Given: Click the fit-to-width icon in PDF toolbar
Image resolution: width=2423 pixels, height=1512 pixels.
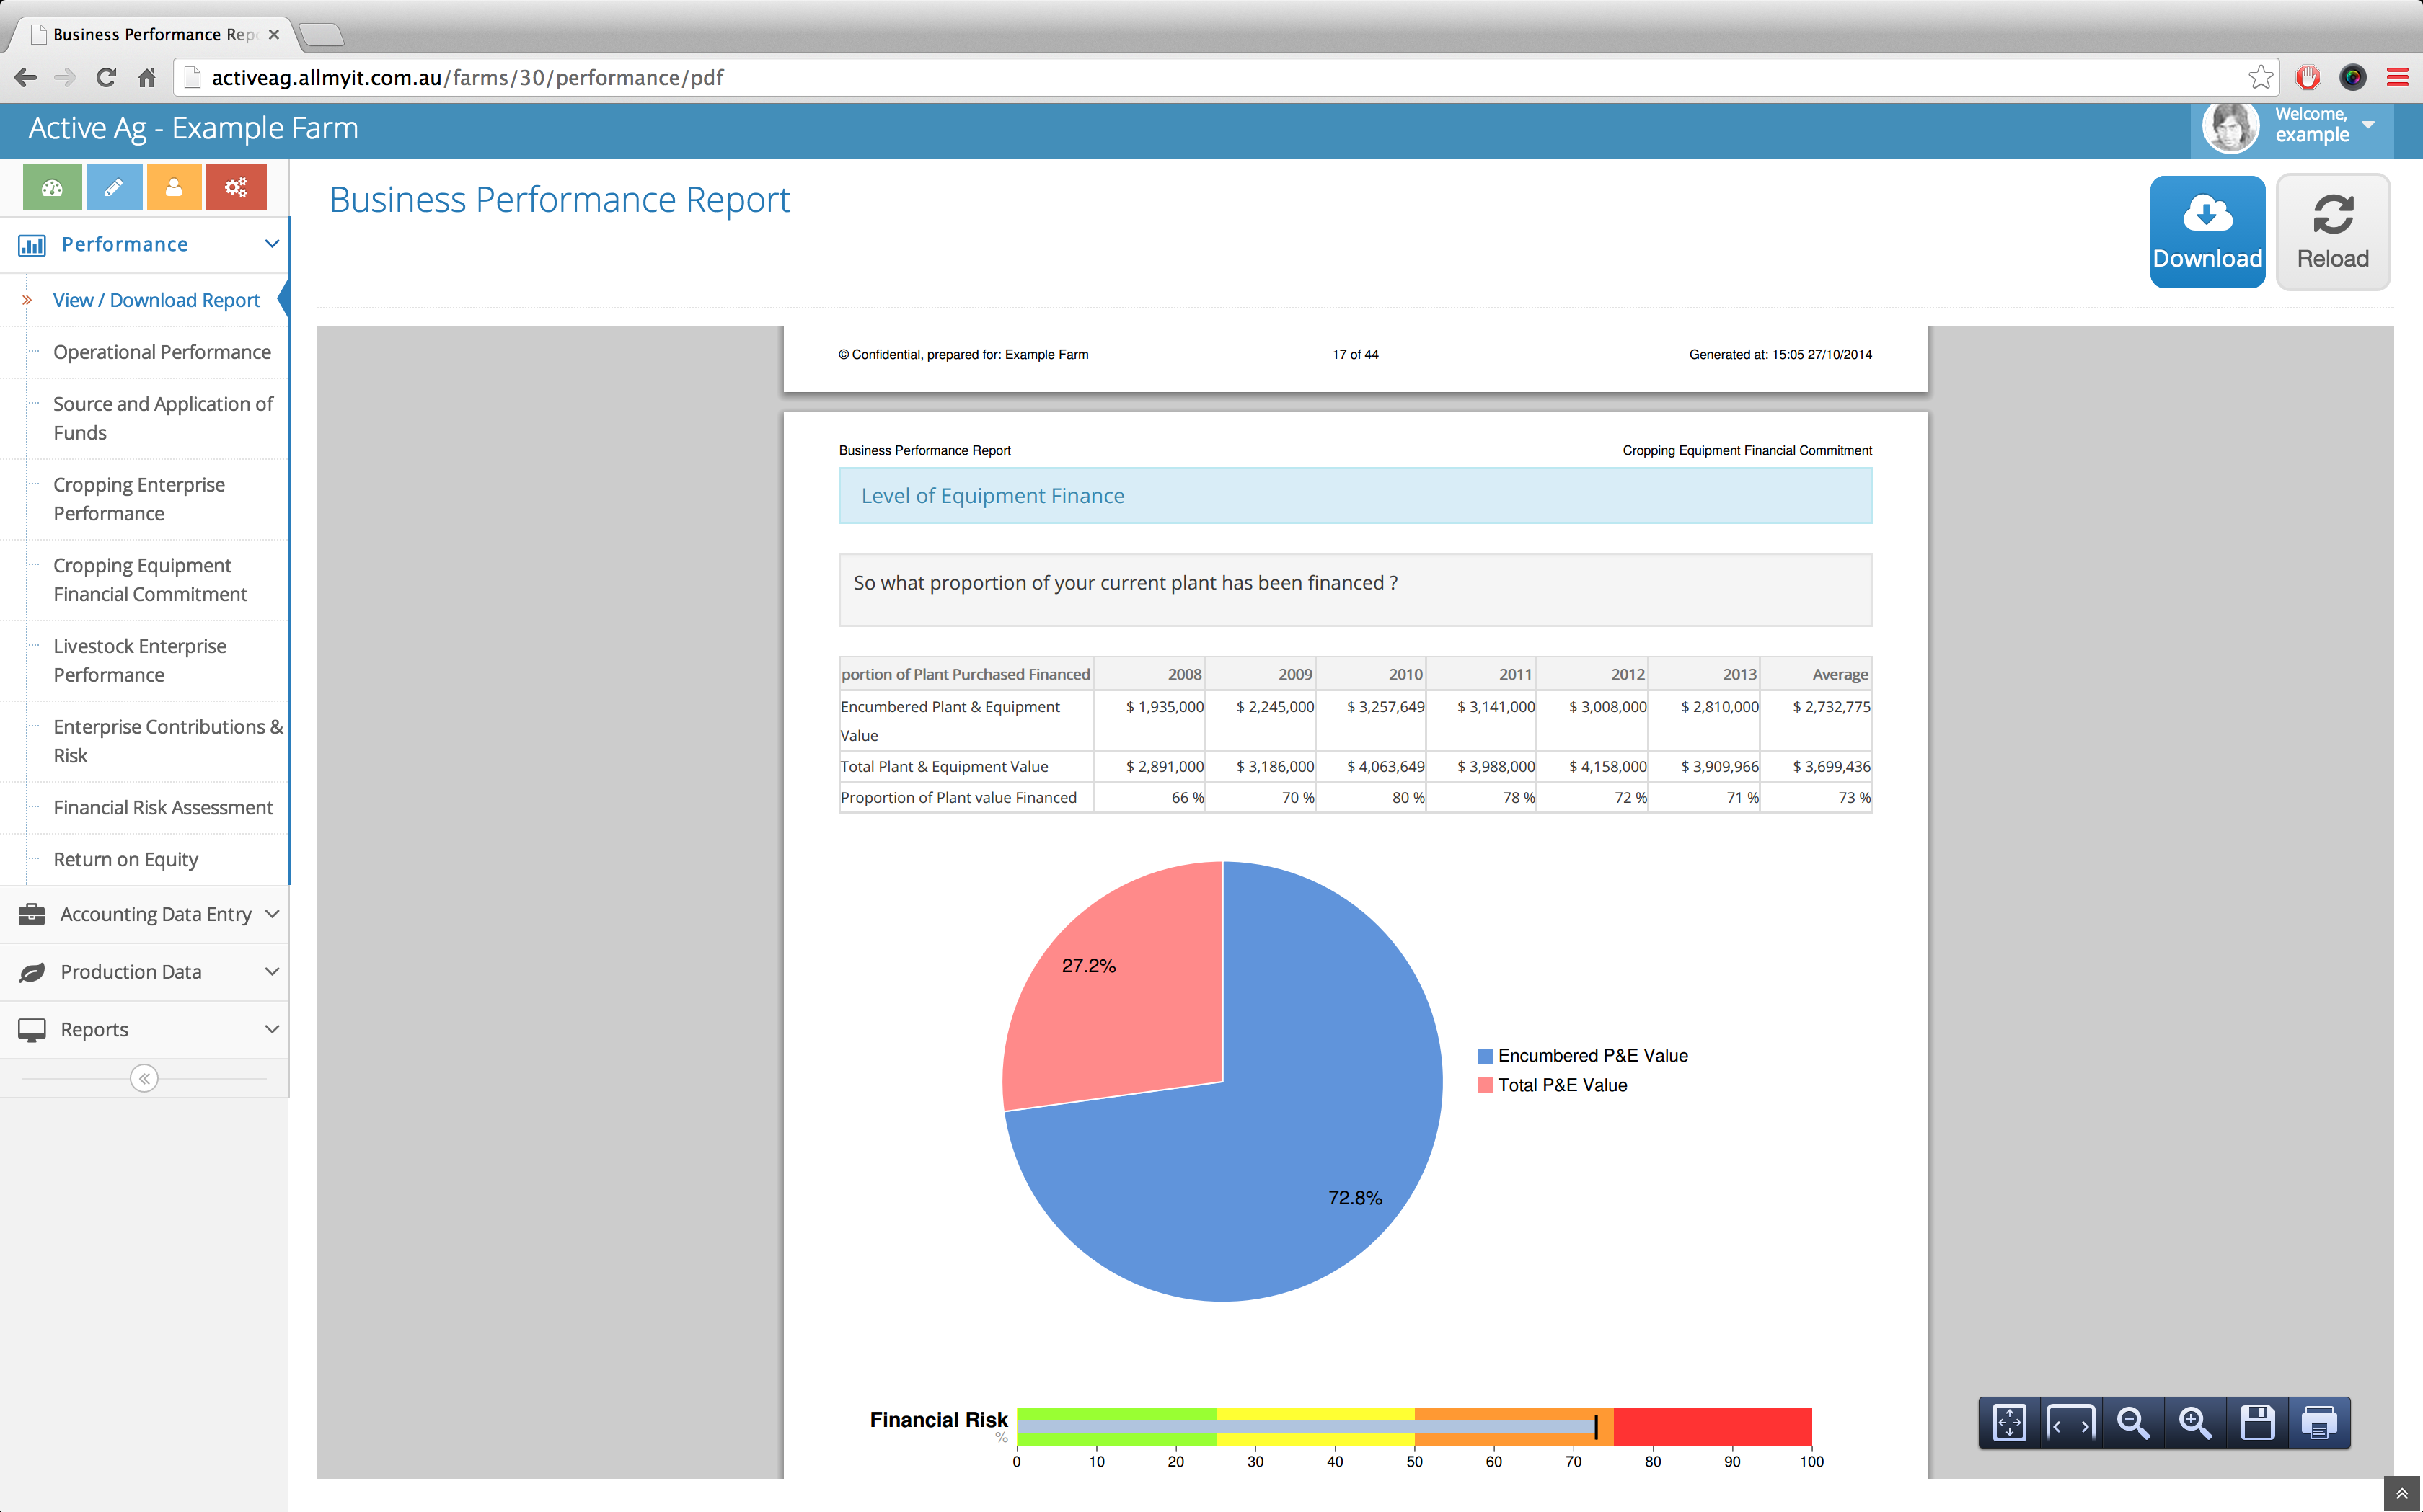Looking at the screenshot, I should [x=2071, y=1422].
